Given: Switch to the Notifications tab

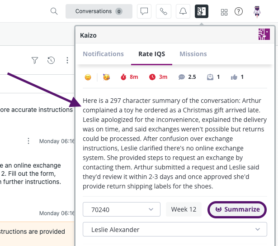Looking at the screenshot, I should pos(103,54).
